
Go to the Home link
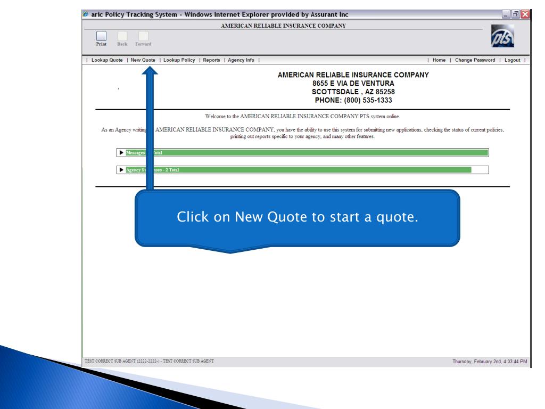click(x=439, y=60)
